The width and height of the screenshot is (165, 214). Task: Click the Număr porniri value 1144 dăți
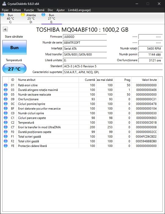(x=150, y=54)
